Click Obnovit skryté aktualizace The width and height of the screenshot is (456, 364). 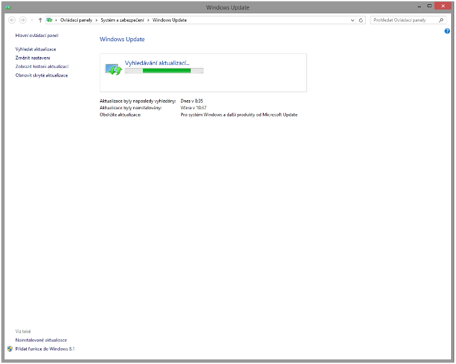[x=42, y=75]
